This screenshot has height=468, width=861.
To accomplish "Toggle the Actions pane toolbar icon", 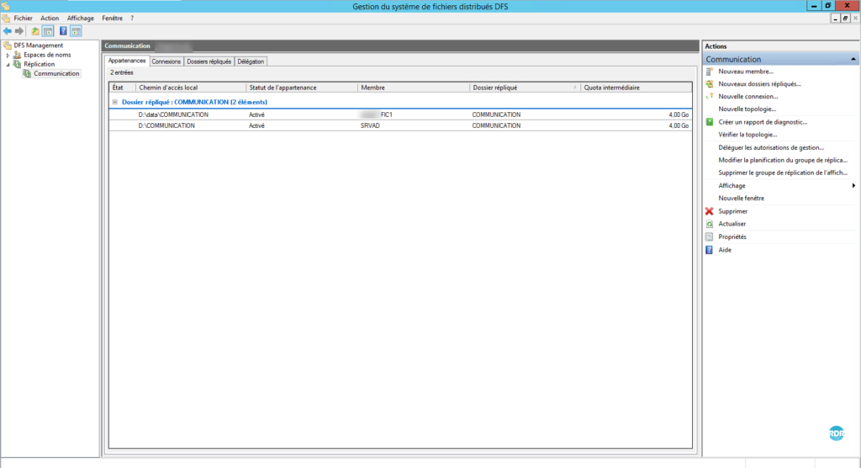I will pos(76,31).
